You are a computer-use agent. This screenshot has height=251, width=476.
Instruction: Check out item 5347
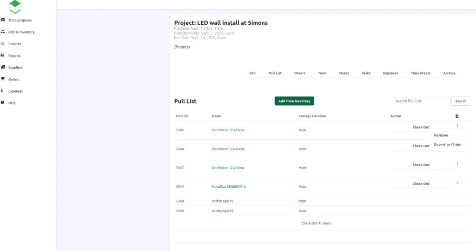[x=421, y=165]
